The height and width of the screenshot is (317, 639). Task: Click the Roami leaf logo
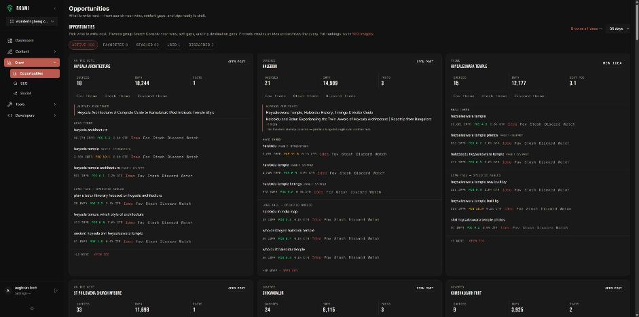tap(10, 8)
